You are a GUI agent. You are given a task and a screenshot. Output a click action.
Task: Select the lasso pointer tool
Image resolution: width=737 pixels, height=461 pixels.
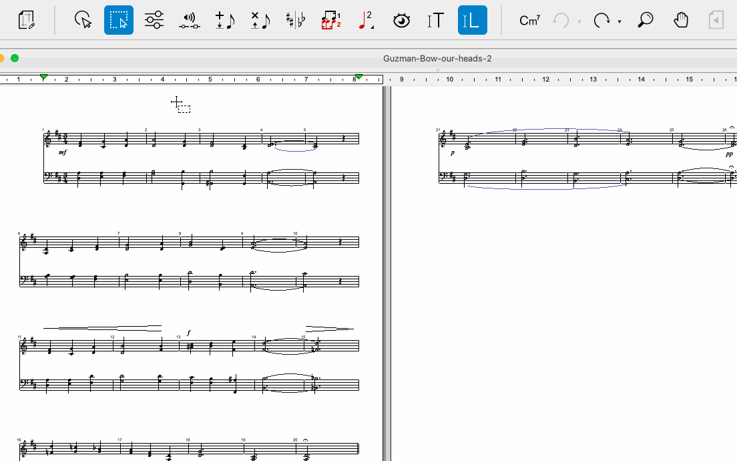pos(83,20)
